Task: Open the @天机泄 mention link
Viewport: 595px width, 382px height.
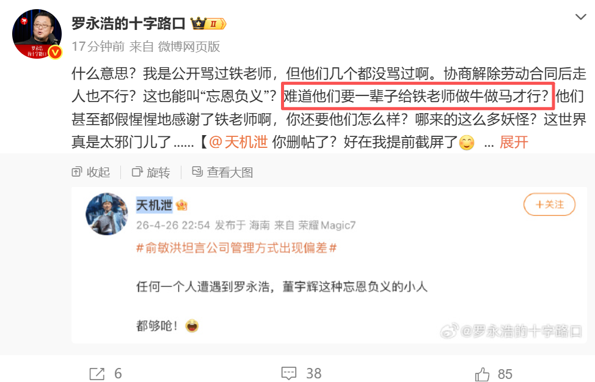Action: pos(238,142)
